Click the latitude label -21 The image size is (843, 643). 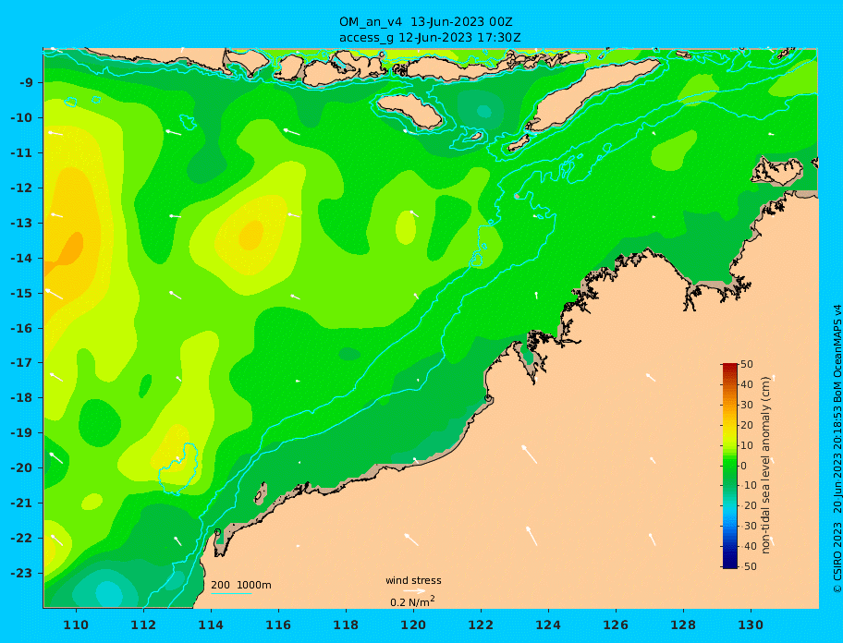click(x=22, y=503)
